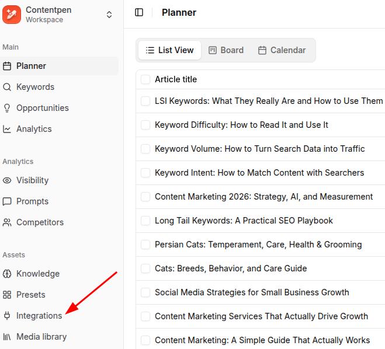385x349 pixels.
Task: Open 'Long Tail Keywords: A Practical SEO Playbook'
Action: pyautogui.click(x=244, y=221)
